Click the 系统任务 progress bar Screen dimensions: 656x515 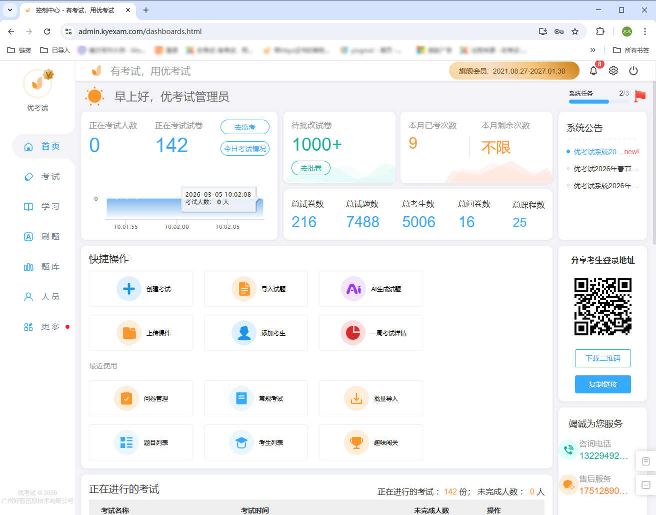[588, 101]
